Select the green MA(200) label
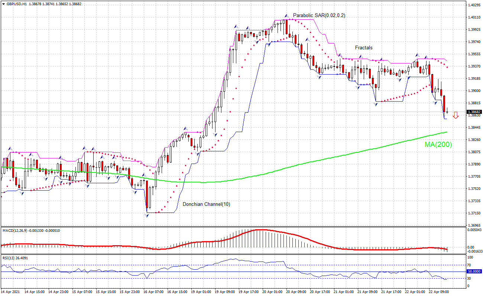 pos(438,145)
